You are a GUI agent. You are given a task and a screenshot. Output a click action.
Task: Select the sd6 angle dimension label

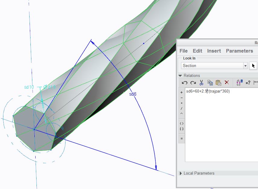pyautogui.click(x=133, y=94)
